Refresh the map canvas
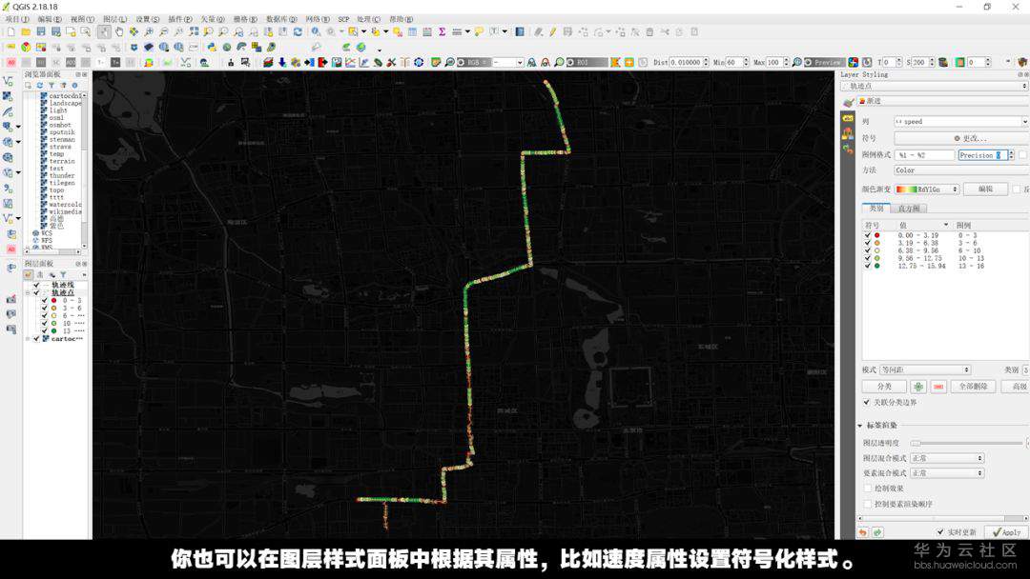This screenshot has width=1030, height=579. point(298,31)
